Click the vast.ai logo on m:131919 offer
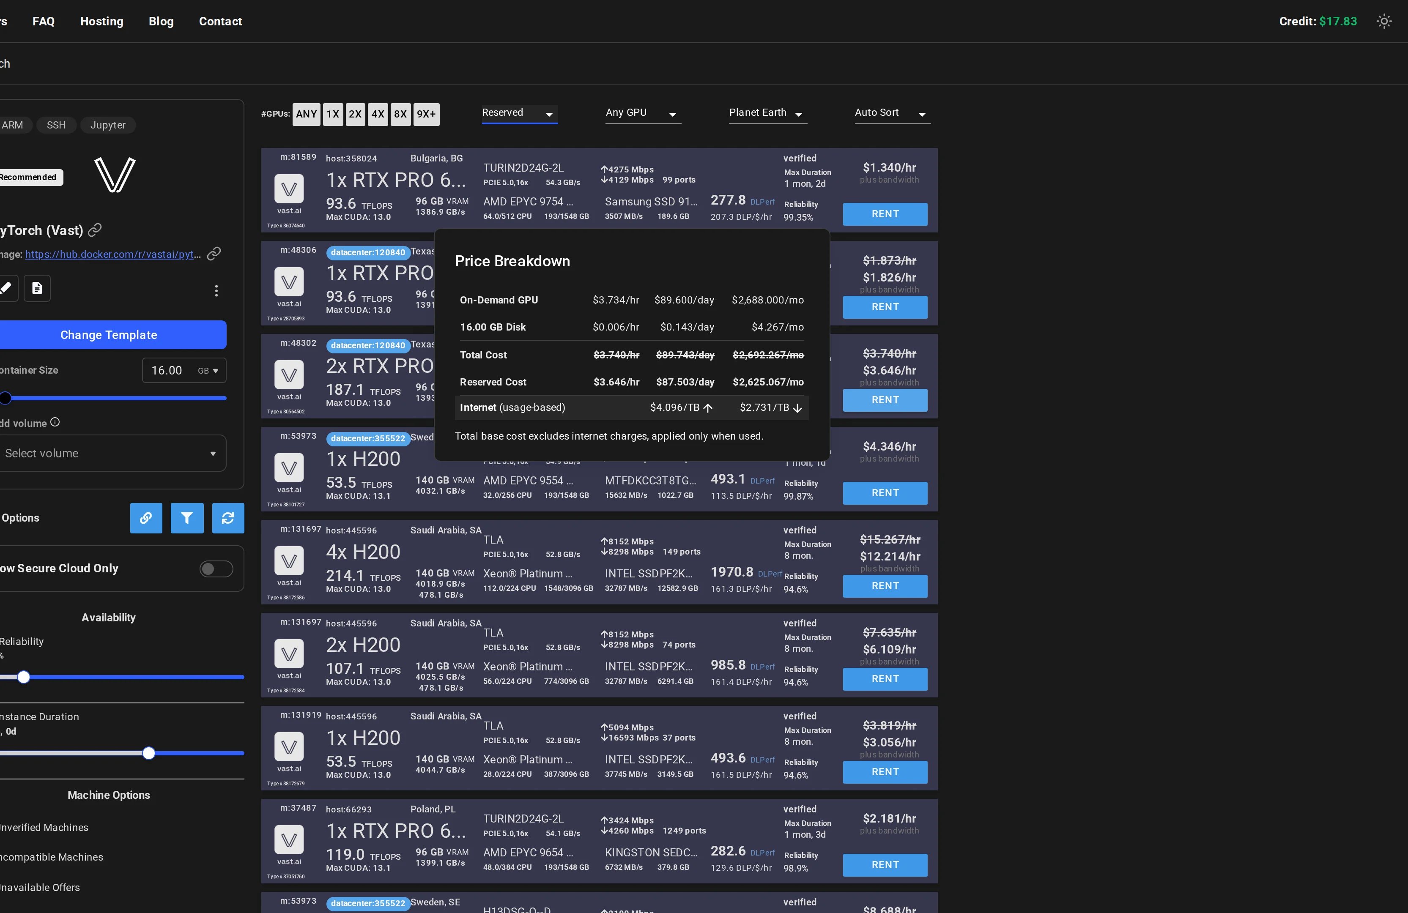 (289, 747)
